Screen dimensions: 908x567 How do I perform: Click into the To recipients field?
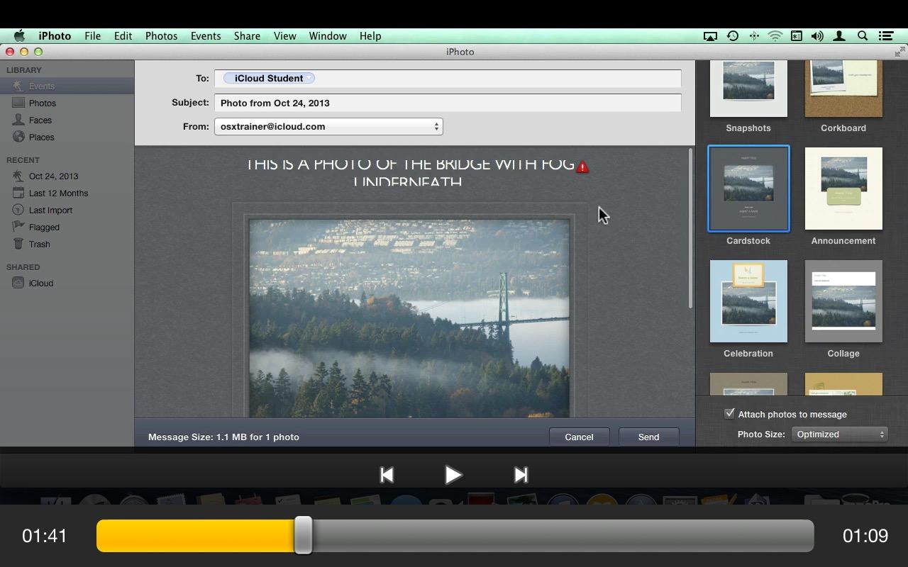click(448, 79)
